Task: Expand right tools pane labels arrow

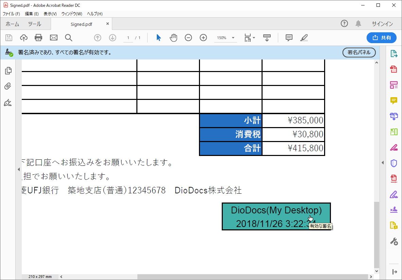Action: pyautogui.click(x=394, y=272)
